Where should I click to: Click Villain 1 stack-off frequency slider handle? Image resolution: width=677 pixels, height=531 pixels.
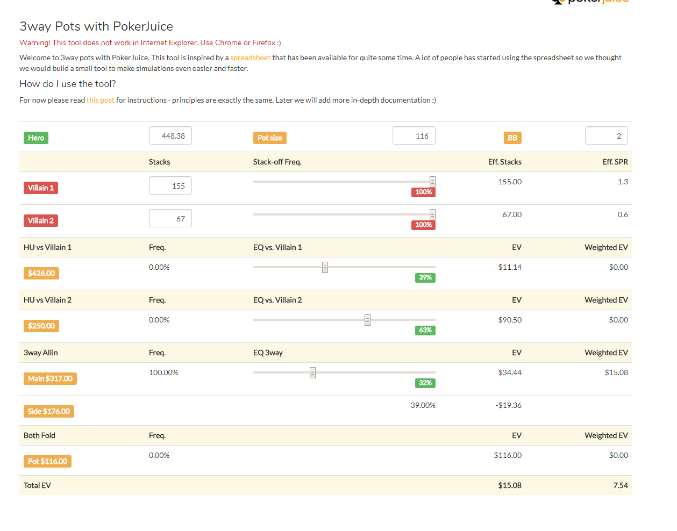pyautogui.click(x=432, y=182)
